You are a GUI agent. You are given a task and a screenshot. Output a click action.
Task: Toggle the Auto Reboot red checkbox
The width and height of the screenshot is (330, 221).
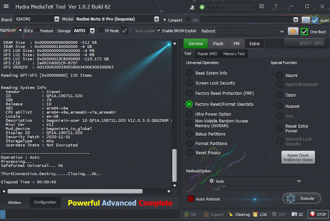[x=191, y=199]
